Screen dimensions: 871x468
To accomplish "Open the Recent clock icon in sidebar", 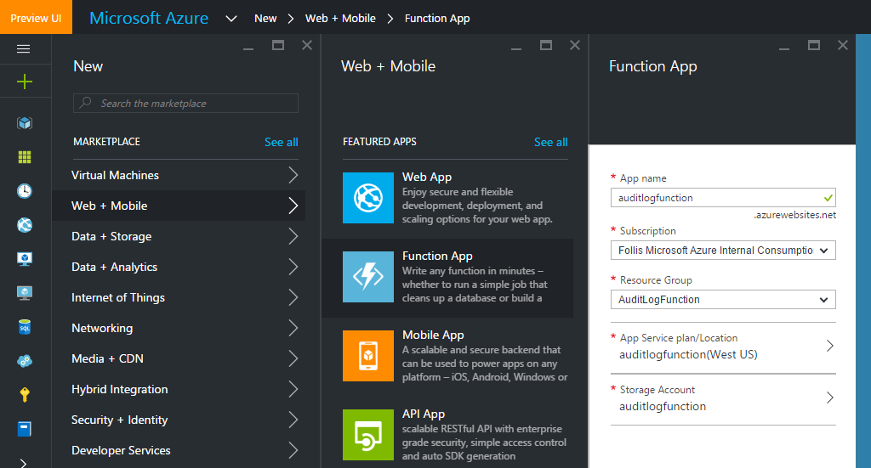I will point(25,191).
